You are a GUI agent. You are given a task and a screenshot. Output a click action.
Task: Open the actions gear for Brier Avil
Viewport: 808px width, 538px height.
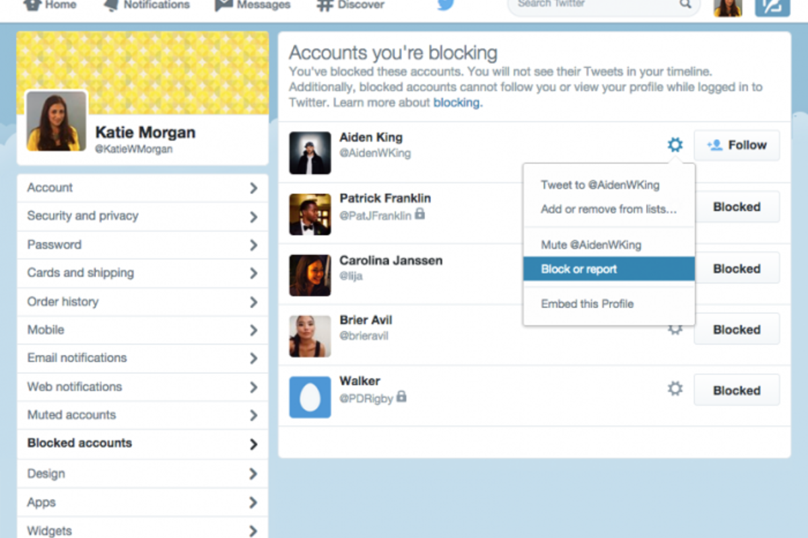pyautogui.click(x=675, y=328)
